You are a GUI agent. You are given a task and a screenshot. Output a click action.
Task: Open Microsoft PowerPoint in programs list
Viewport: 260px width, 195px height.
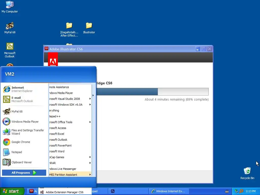pyautogui.click(x=70, y=145)
